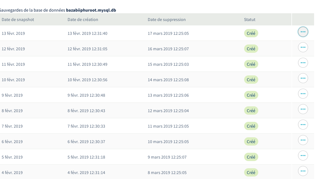Open actions menu for 4 févr. 2019 backup
321x179 pixels.
coord(303,171)
